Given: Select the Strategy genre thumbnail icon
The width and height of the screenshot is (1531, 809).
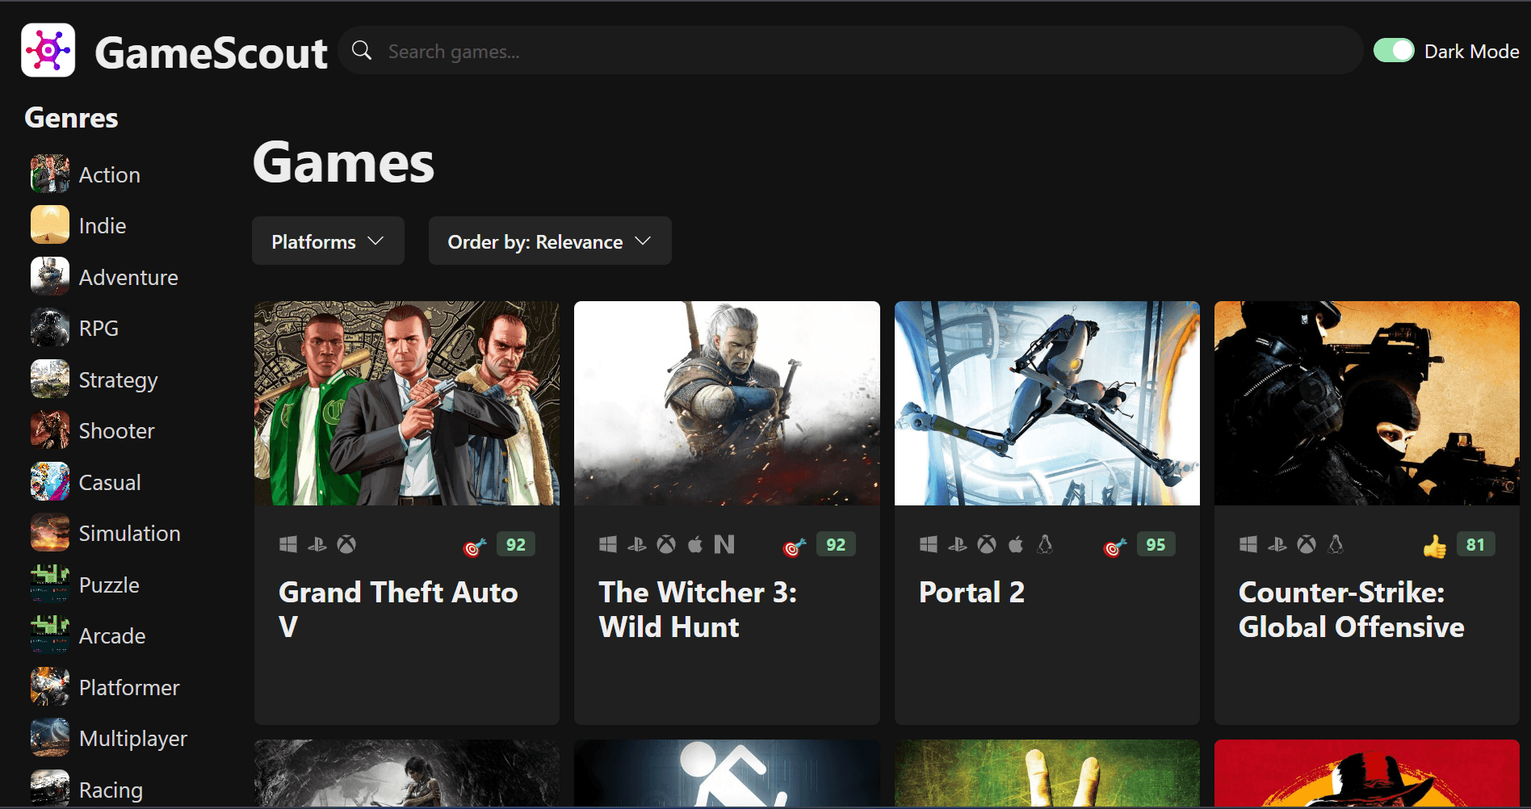Looking at the screenshot, I should (50, 379).
